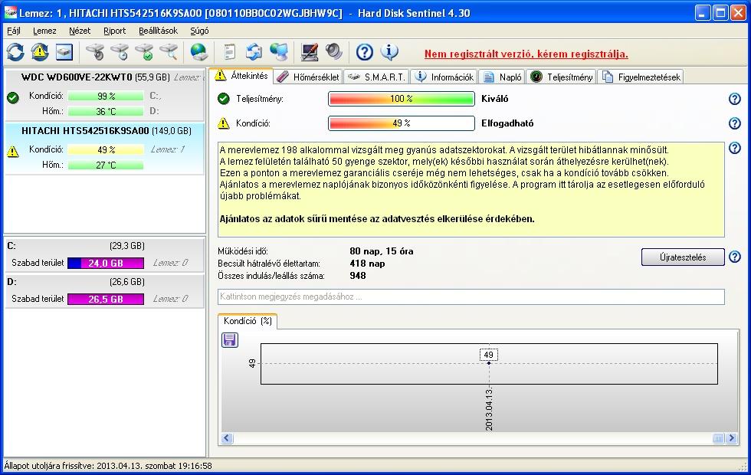Image resolution: width=751 pixels, height=475 pixels.
Task: Open the Beállítások menu
Action: (158, 31)
